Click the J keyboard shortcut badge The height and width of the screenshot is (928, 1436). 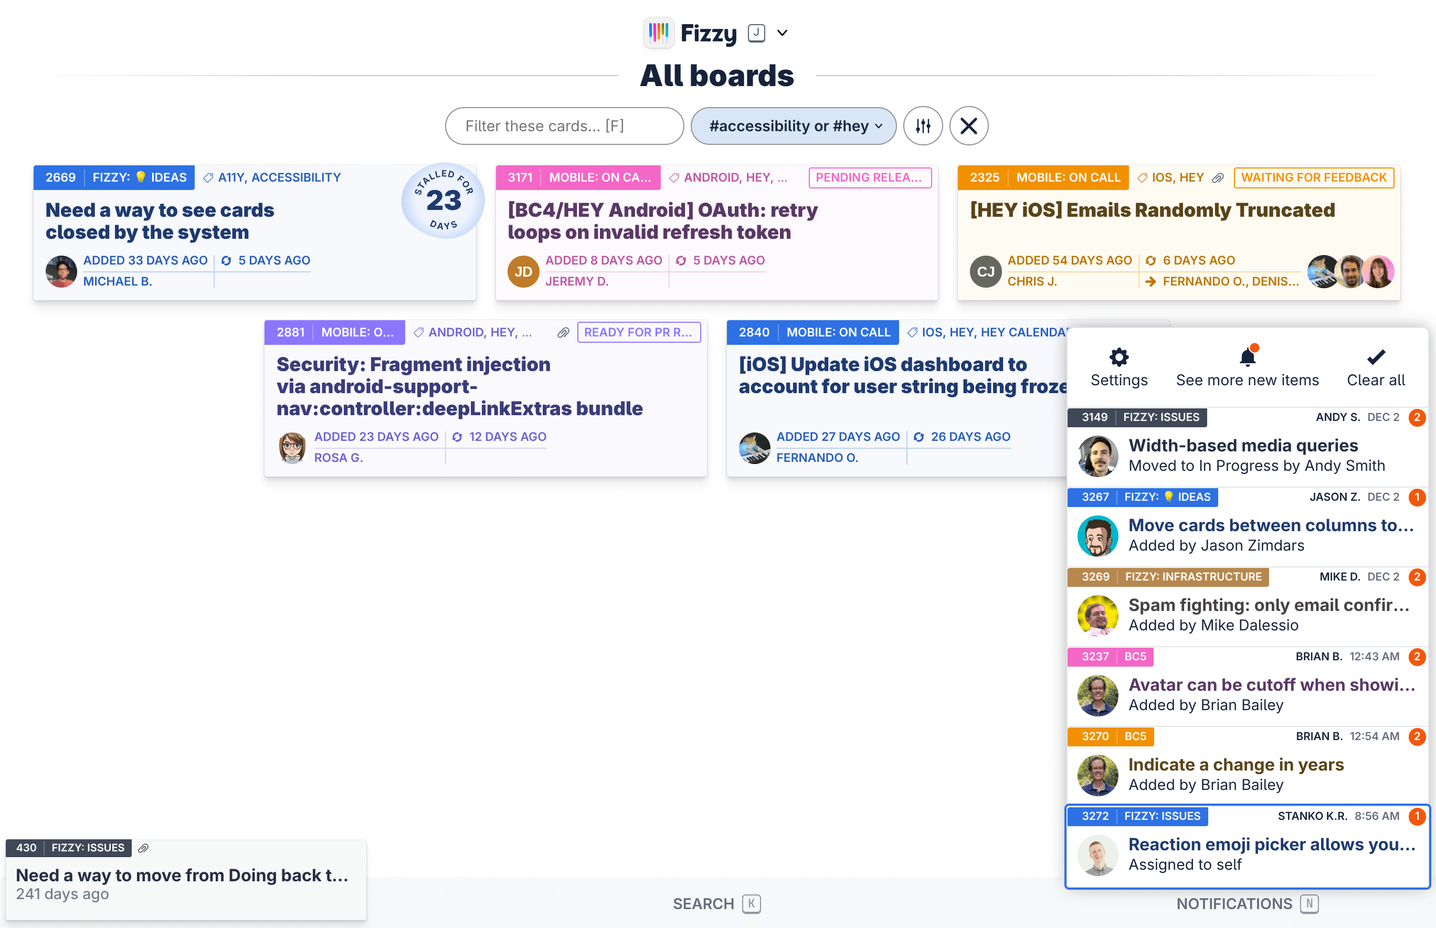tap(756, 33)
